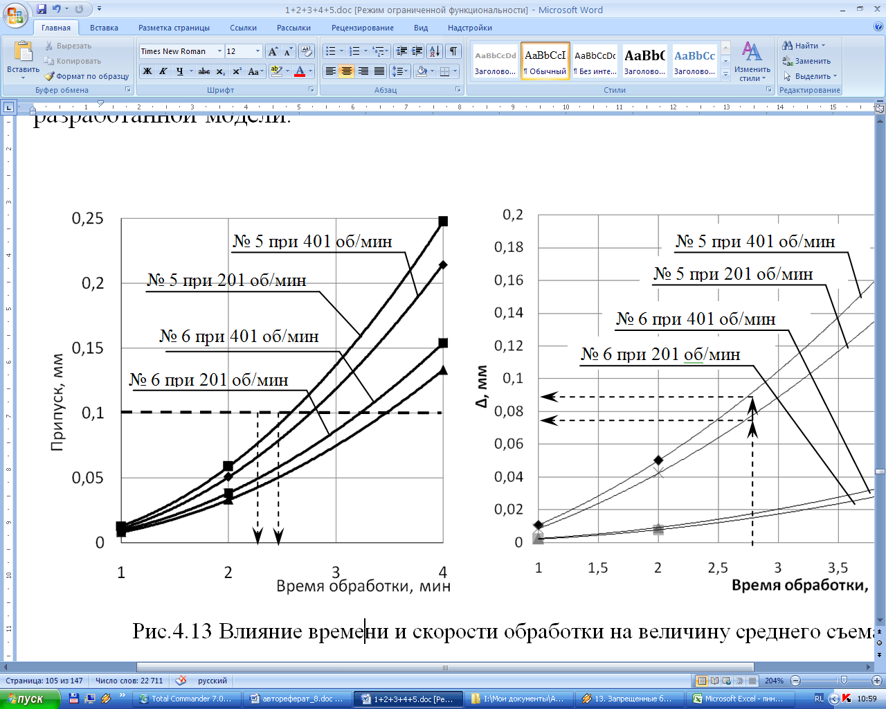Switch to Total Commander taskbar window

pos(188,699)
